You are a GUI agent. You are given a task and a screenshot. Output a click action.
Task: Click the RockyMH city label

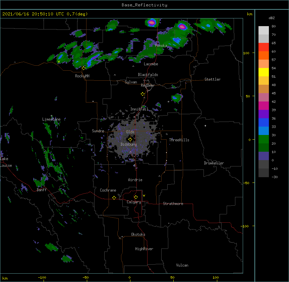click(82, 76)
